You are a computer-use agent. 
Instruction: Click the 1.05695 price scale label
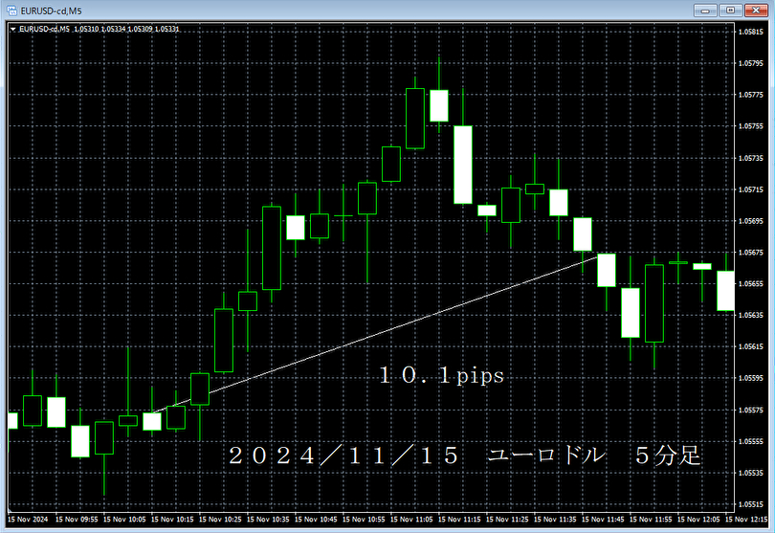coord(751,221)
